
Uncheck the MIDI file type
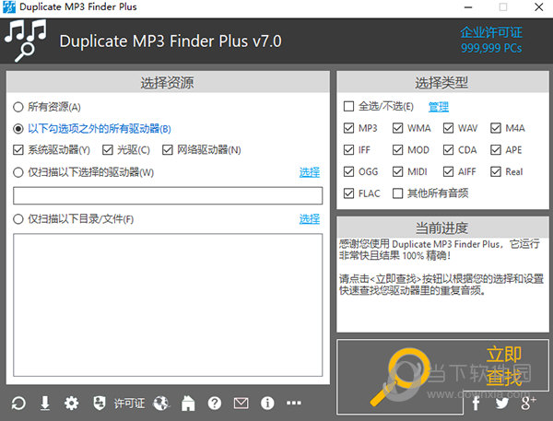pyautogui.click(x=397, y=171)
